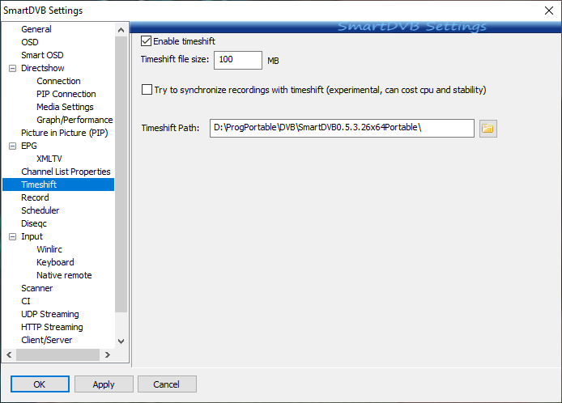Open Graph/Performance settings

[75, 120]
